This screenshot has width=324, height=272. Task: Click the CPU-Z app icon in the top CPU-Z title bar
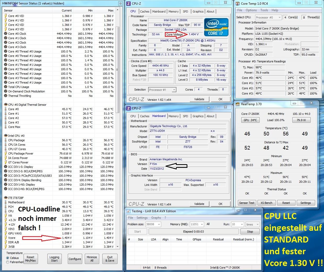point(129,3)
